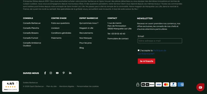This screenshot has width=207, height=94.
Task: Click the Mastercard logo
Action: (166, 84)
